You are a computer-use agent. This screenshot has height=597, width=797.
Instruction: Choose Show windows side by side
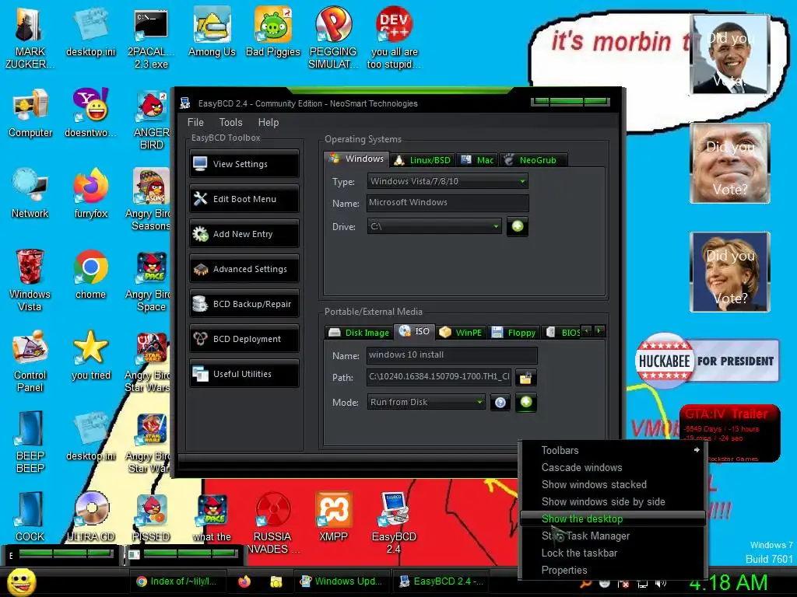click(x=613, y=502)
